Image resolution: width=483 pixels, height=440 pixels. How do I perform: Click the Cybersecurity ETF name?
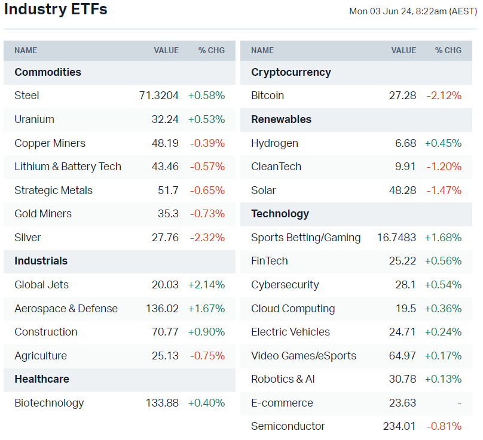[x=285, y=285]
